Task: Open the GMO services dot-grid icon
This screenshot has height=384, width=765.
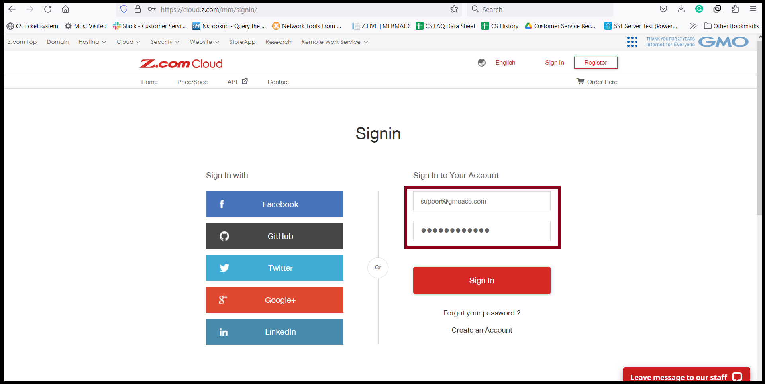Action: click(632, 42)
